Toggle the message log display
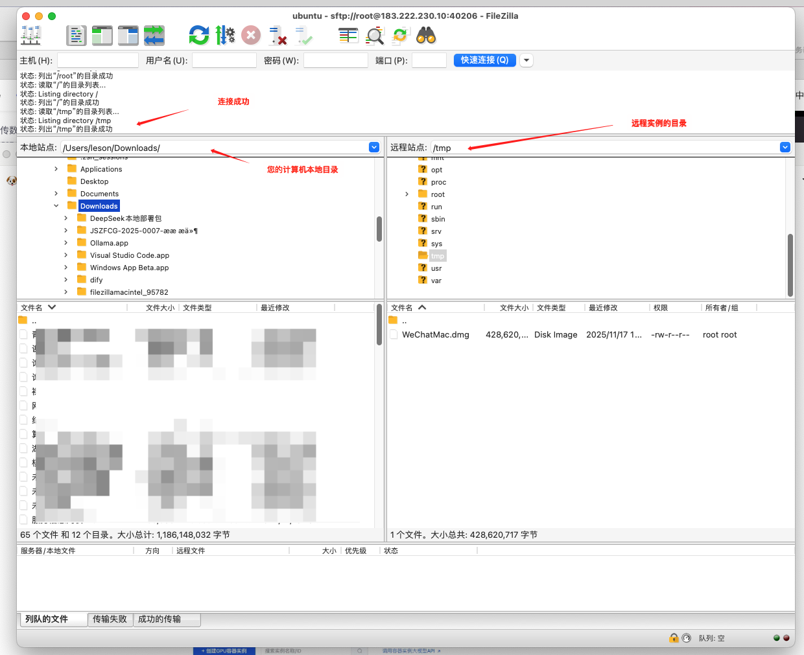Screen dimensions: 804x655 (76, 36)
